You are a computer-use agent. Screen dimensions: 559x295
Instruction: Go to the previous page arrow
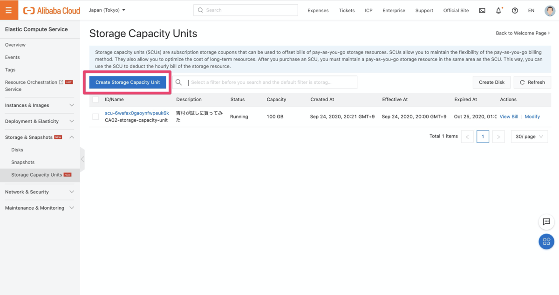point(467,137)
